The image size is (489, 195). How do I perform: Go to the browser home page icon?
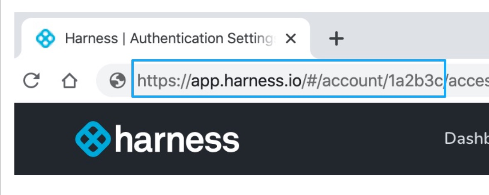[x=69, y=81]
